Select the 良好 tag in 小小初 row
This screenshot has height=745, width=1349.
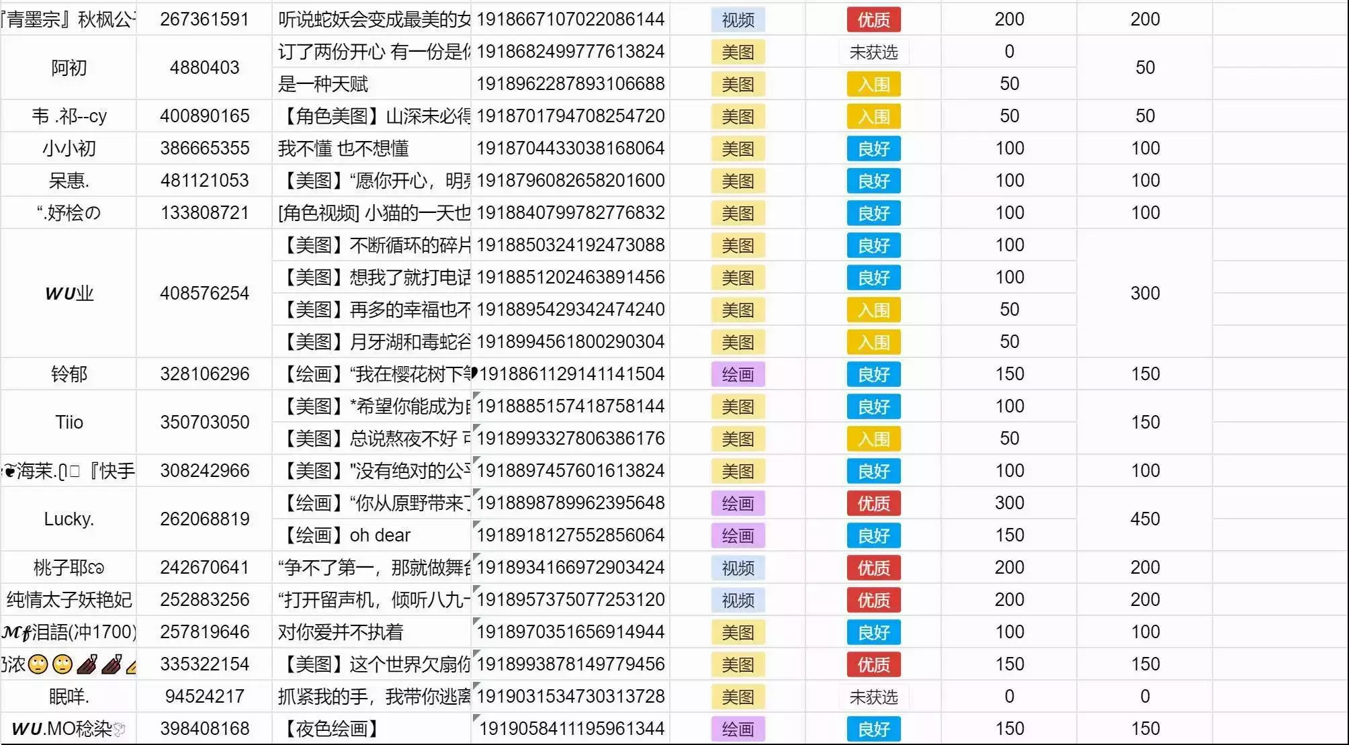tap(873, 148)
